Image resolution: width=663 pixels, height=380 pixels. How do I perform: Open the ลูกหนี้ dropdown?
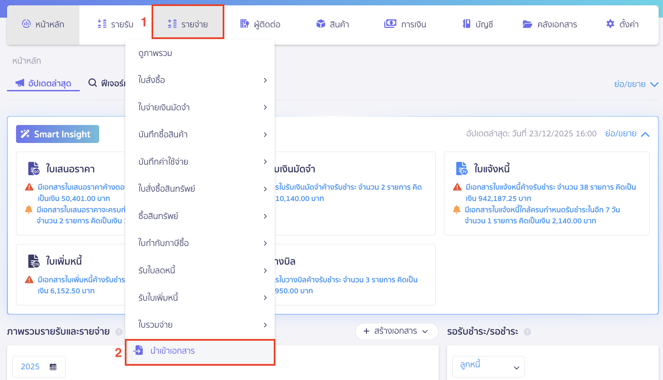point(488,367)
